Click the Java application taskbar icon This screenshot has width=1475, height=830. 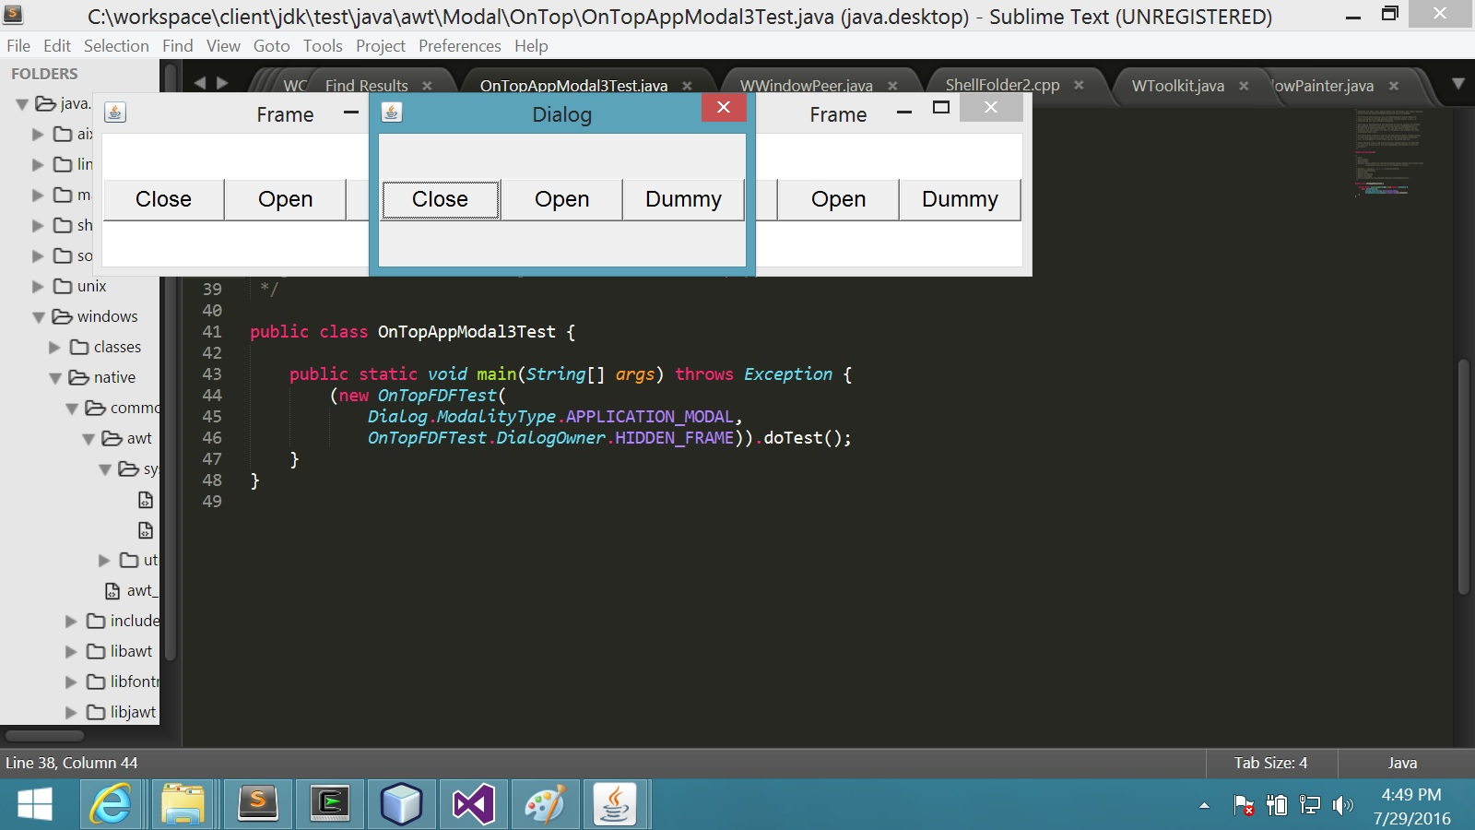click(615, 804)
